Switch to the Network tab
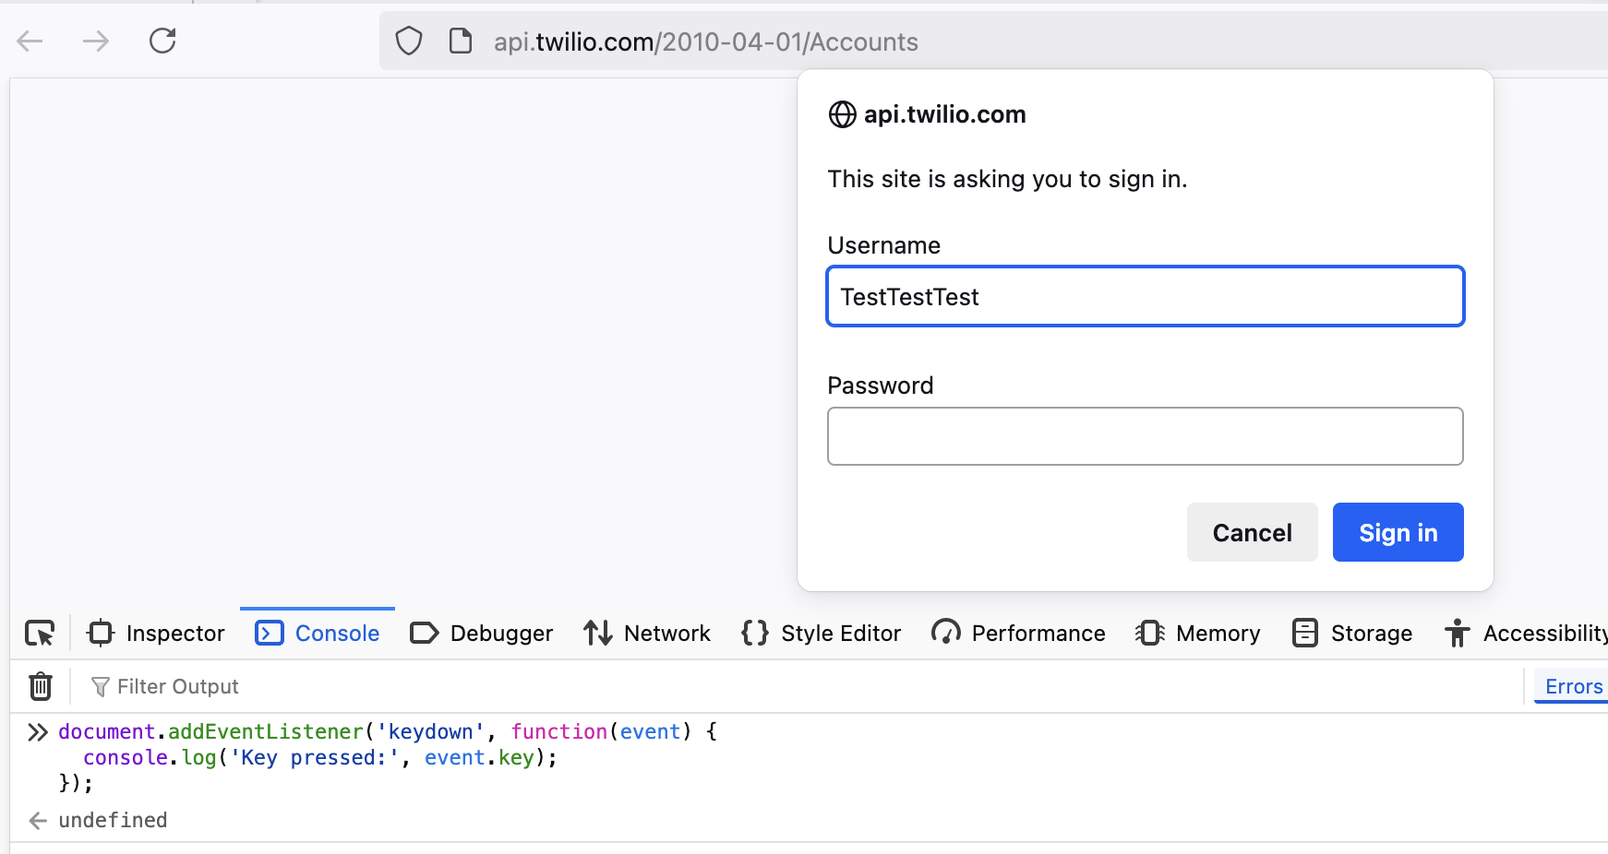 [x=647, y=634]
